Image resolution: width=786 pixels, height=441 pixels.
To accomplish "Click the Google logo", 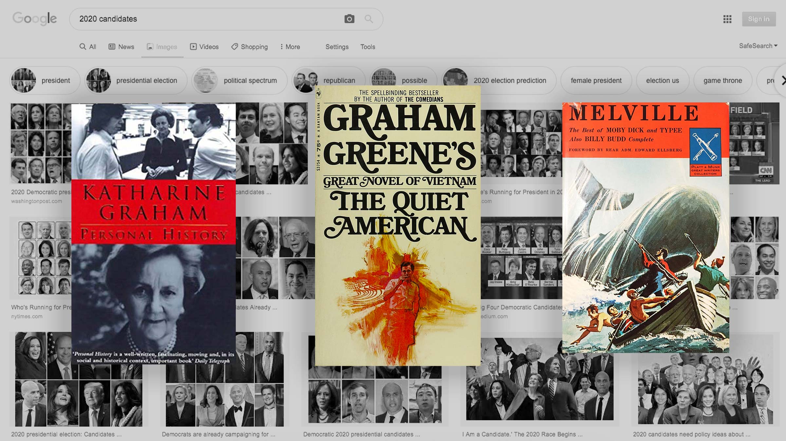I will [35, 19].
